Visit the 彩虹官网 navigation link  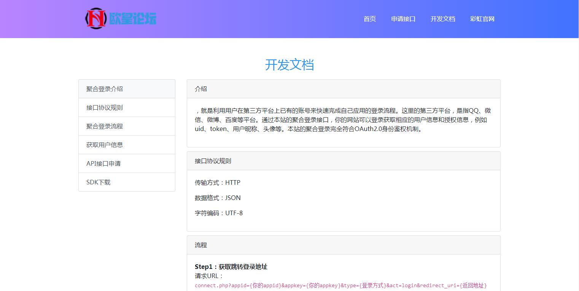482,19
